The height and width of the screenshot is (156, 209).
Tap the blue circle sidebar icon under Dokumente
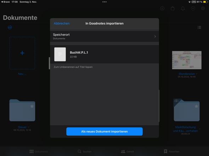tap(10, 27)
